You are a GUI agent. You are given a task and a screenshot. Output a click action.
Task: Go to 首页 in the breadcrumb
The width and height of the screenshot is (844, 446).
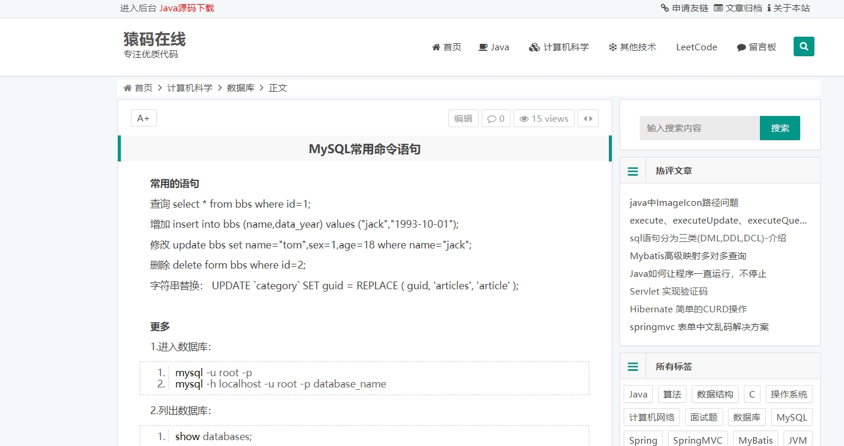[x=138, y=88]
